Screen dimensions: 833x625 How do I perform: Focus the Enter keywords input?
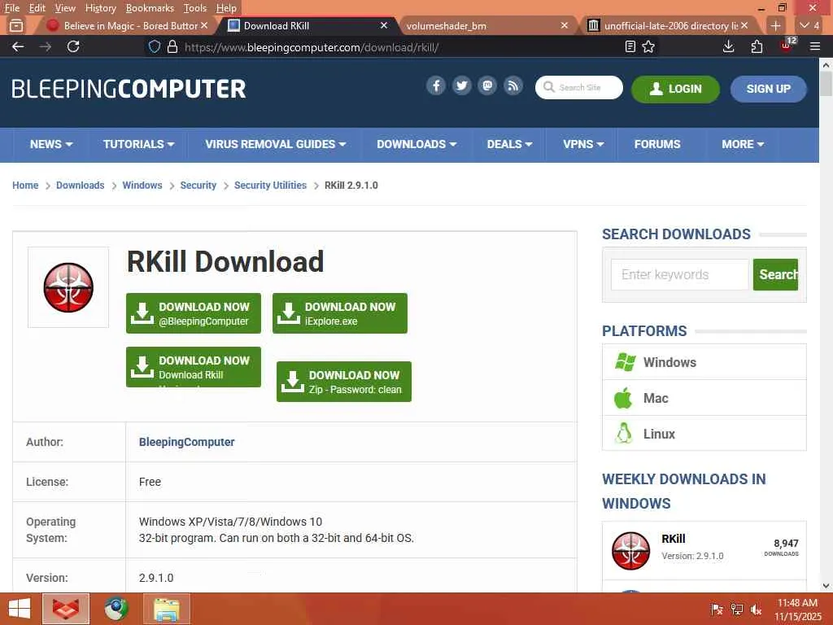[679, 274]
